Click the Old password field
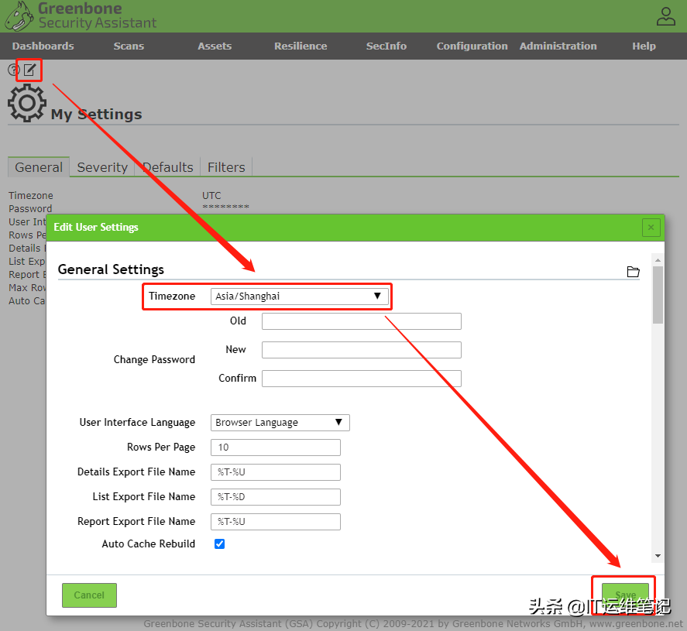The height and width of the screenshot is (631, 687). pyautogui.click(x=361, y=321)
